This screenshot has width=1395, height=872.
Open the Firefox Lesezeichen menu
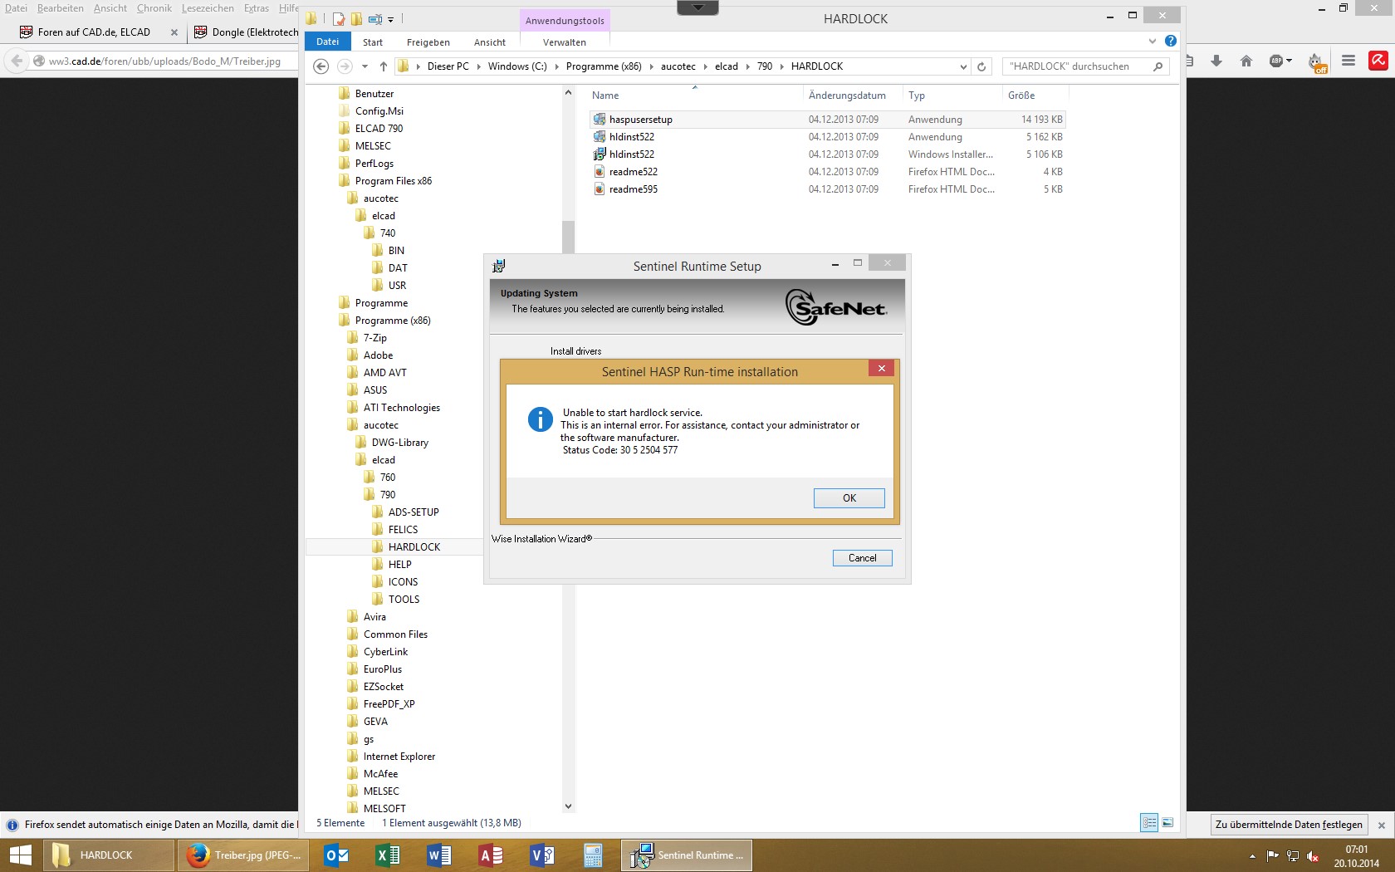(208, 8)
